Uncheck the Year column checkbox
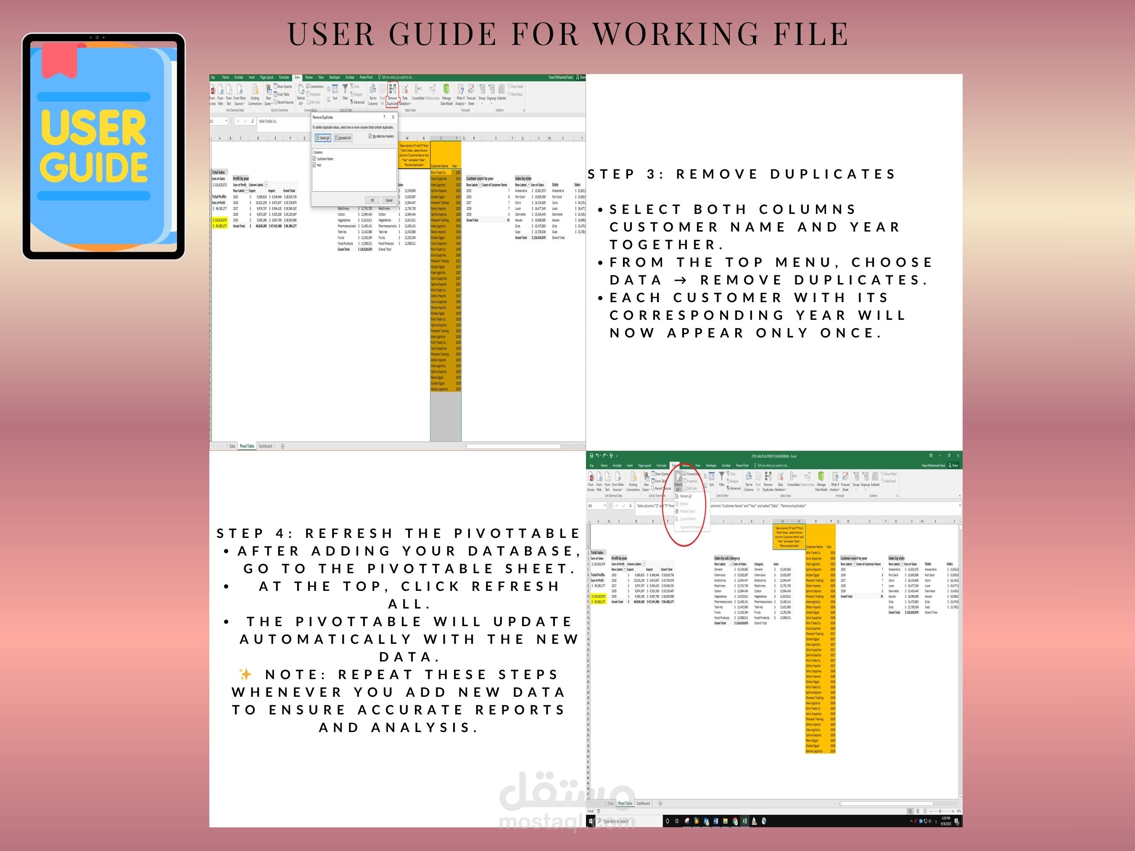The width and height of the screenshot is (1135, 851). point(314,165)
